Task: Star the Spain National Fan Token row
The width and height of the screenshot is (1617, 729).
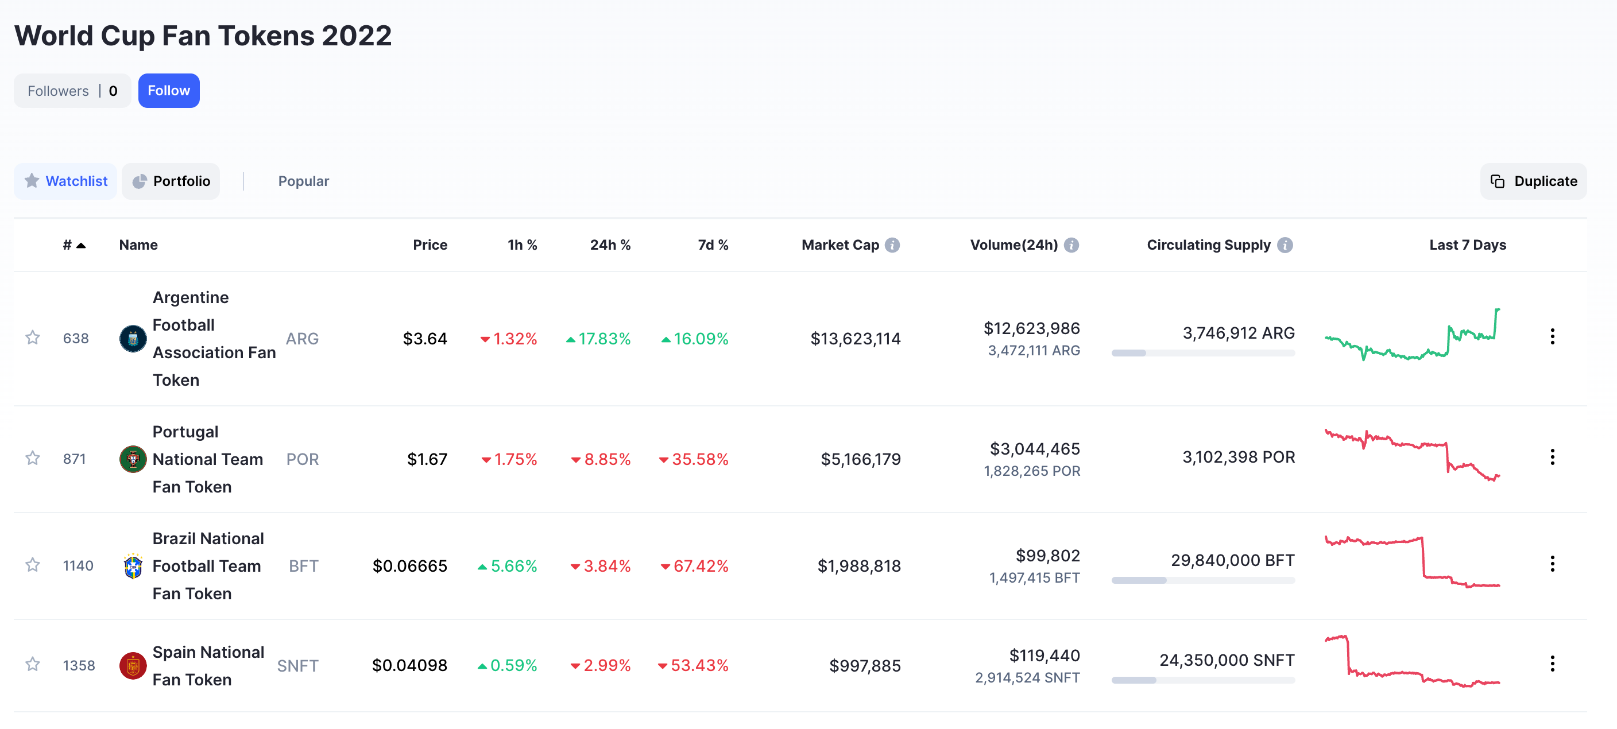Action: pos(33,664)
